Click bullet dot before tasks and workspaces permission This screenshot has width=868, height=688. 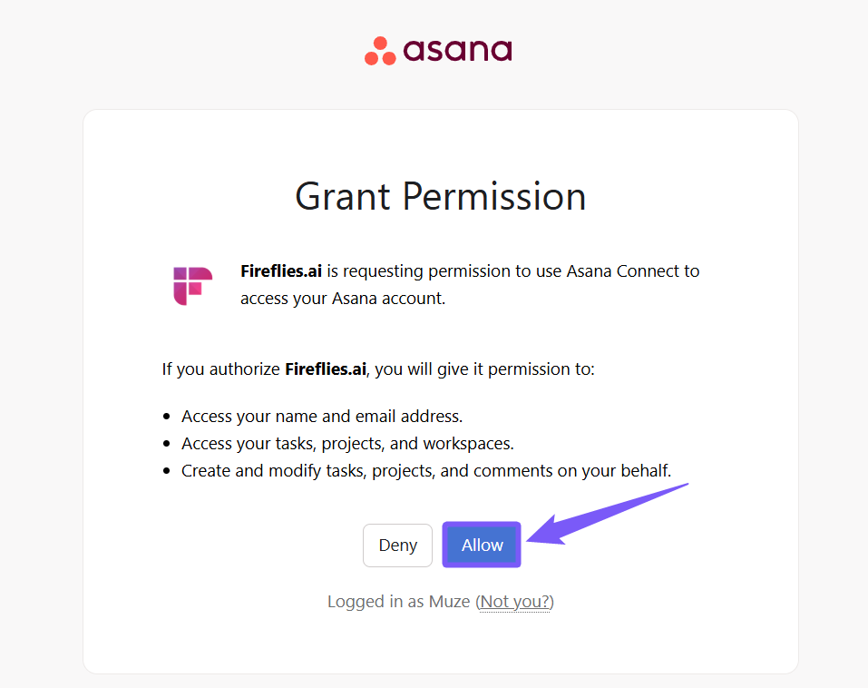click(x=167, y=445)
